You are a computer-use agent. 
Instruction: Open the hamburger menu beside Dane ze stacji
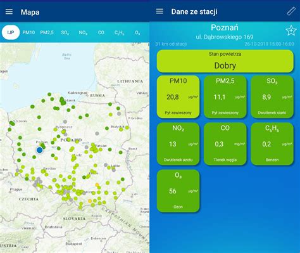[x=159, y=11]
